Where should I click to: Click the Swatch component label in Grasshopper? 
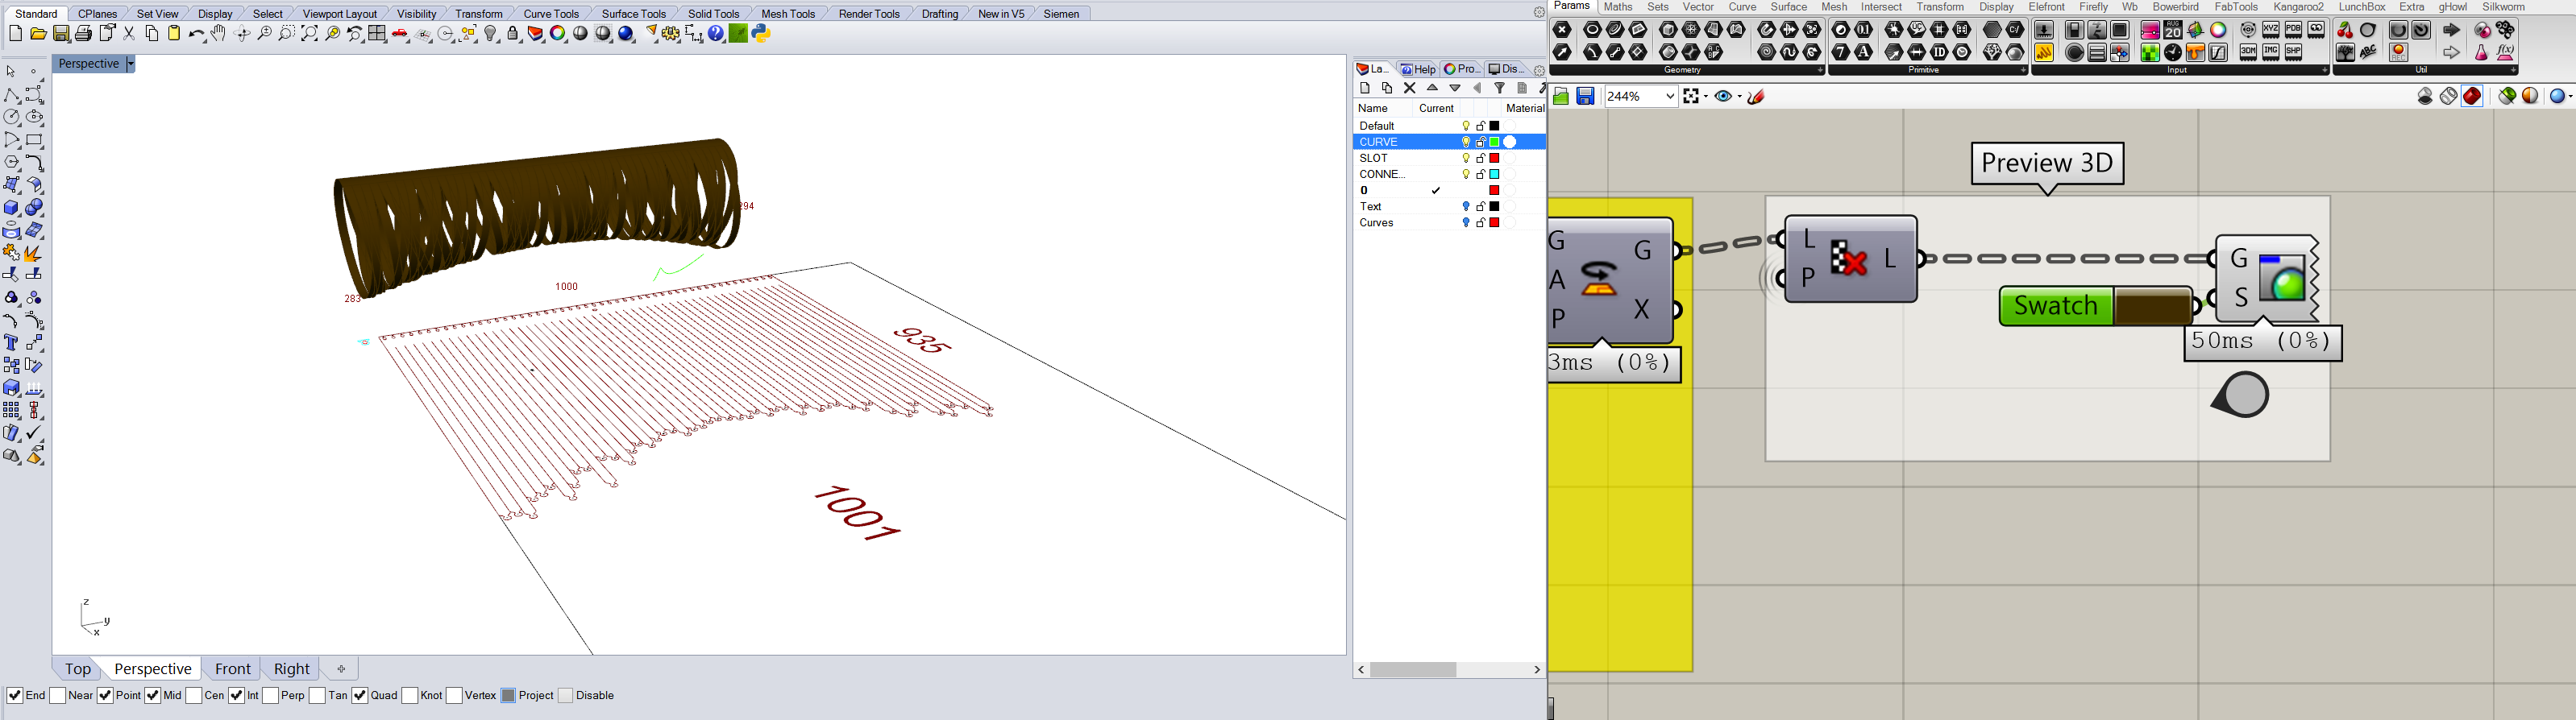(x=2055, y=307)
